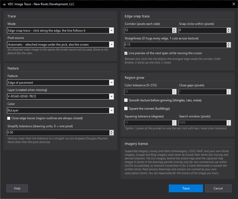
Task: Click the 'Tighter / Looser at the prompt' hint
Action: click(176, 128)
